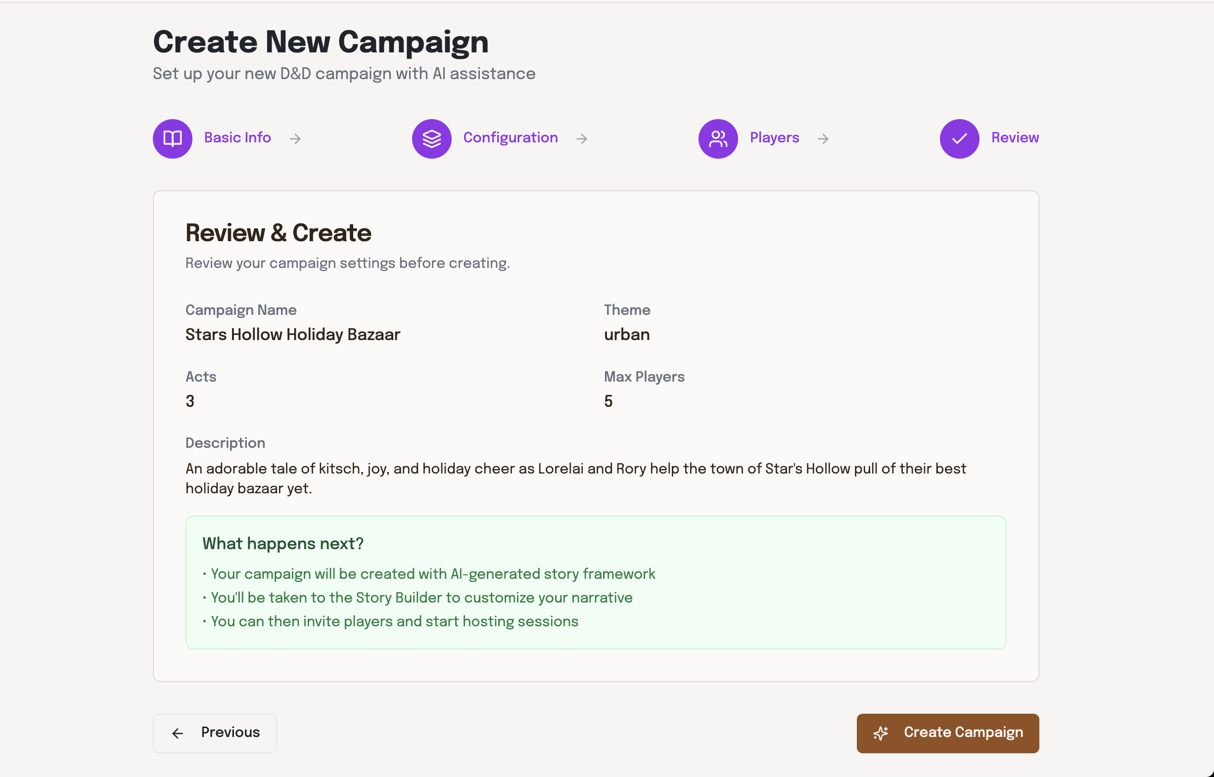
Task: Click the arrow after Players
Action: click(823, 139)
